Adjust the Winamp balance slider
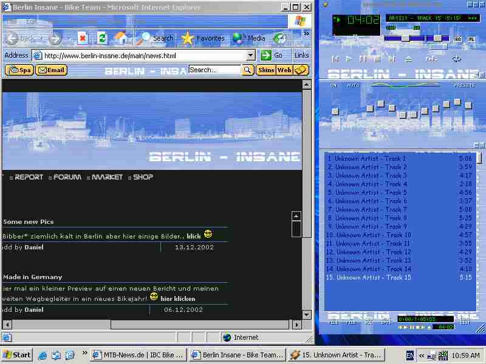 pos(437,38)
